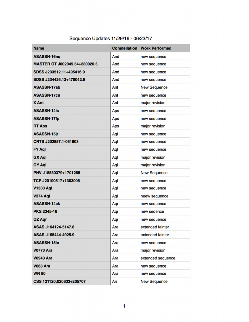Viewport: 249px width, 322px height.
Task: Click the Work Performed column header
Action: click(156, 48)
